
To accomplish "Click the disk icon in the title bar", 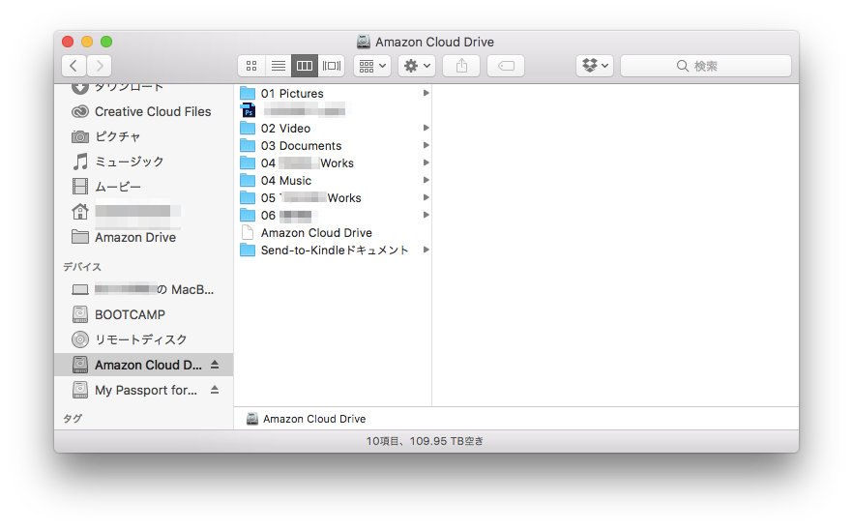I will pyautogui.click(x=364, y=42).
